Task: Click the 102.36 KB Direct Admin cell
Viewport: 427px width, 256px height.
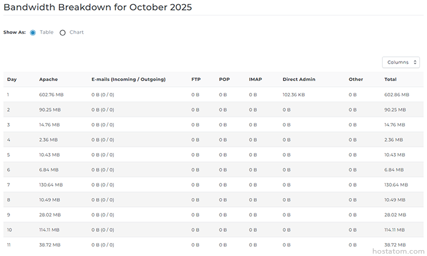Action: 294,95
